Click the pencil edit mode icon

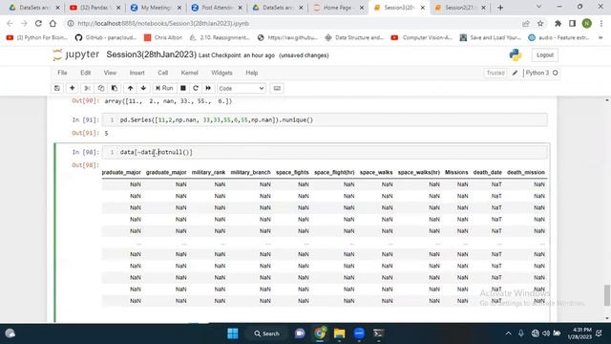click(515, 73)
